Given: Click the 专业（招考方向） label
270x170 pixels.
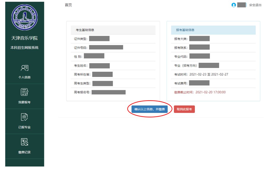Looking at the screenshot, I should point(186,65).
